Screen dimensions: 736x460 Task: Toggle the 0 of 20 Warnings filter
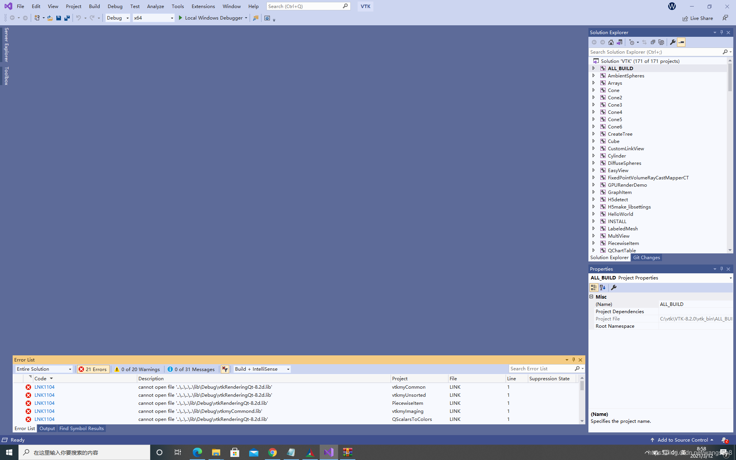[137, 369]
